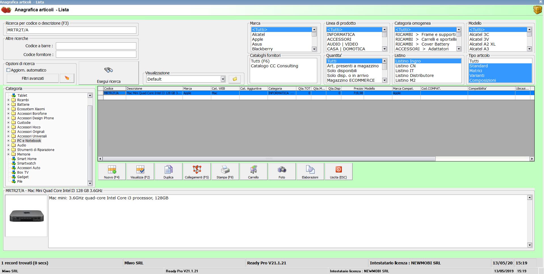Click the yellow folder icon next to Visualizzazione
The height and width of the screenshot is (274, 544).
point(235,79)
